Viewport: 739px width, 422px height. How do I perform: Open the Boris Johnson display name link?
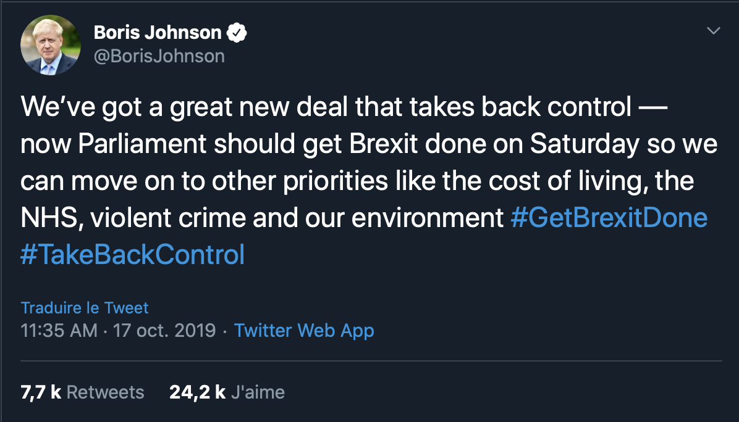(157, 33)
